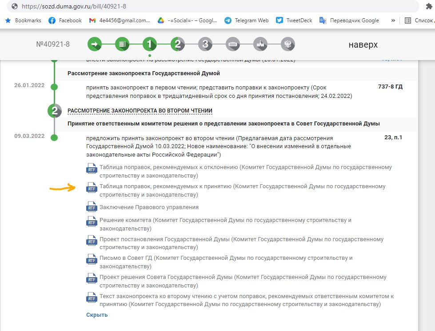Open the Bookmarks star shortcut
435x331 pixels.
tap(23, 20)
